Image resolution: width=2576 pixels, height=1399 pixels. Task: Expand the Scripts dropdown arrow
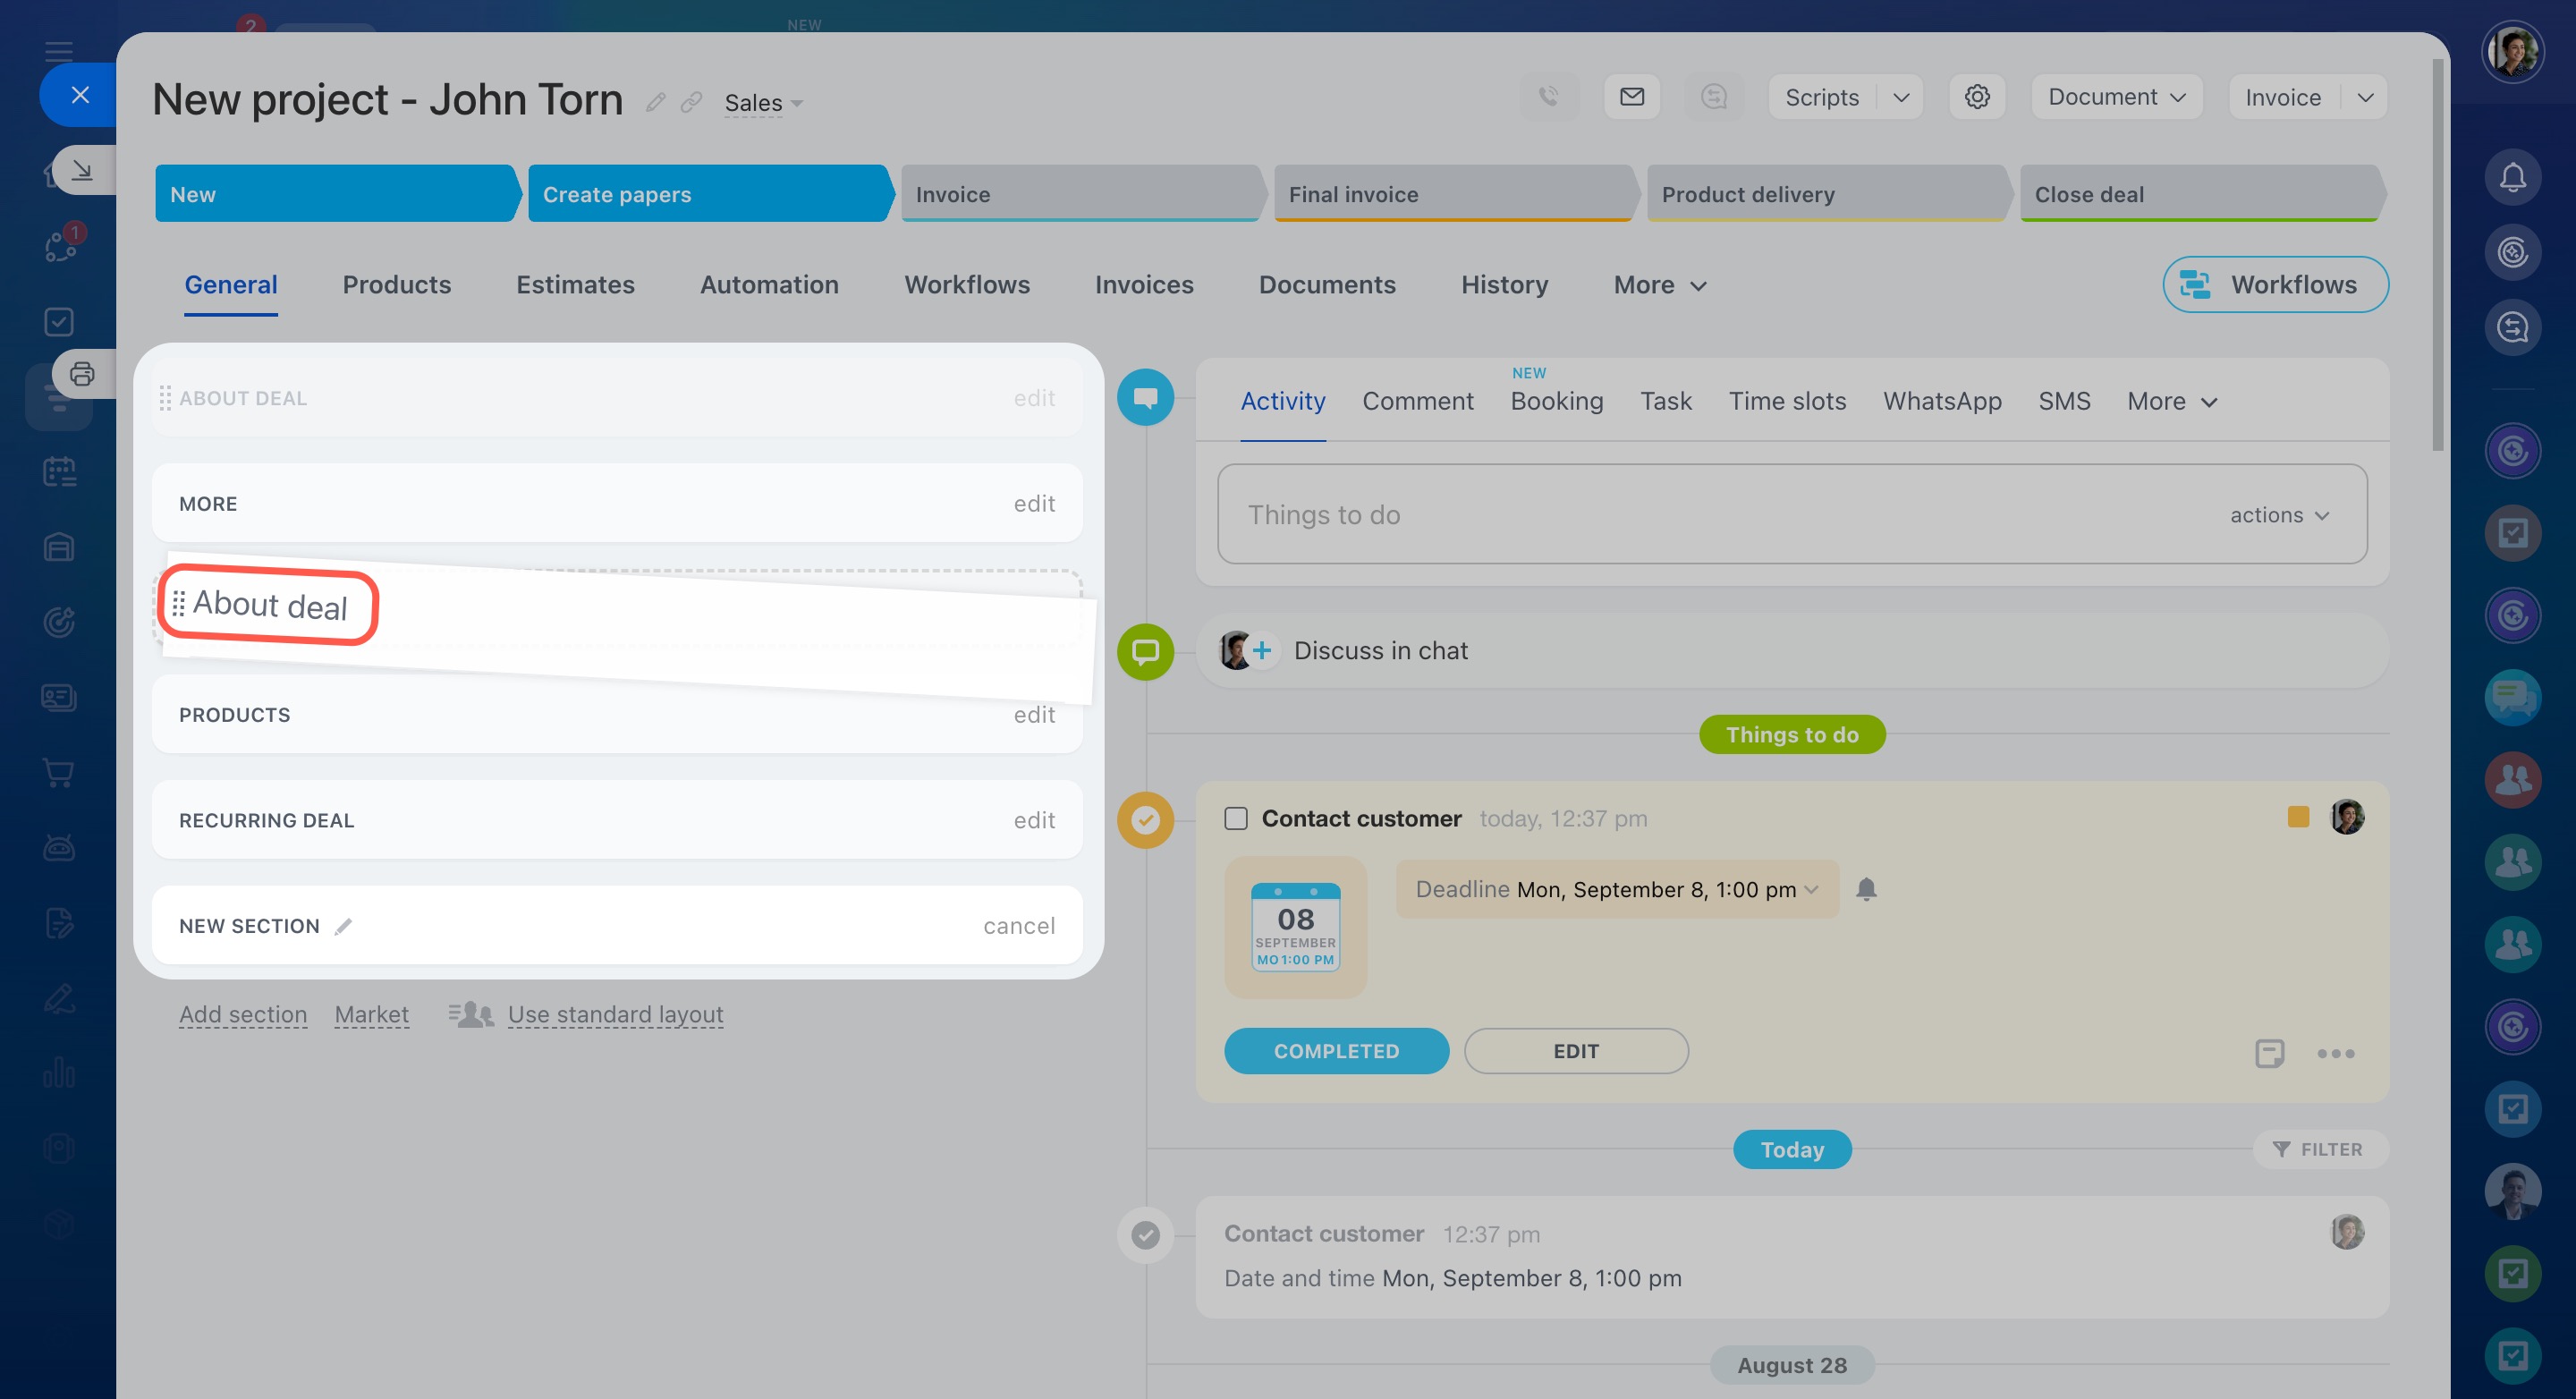tap(1901, 97)
